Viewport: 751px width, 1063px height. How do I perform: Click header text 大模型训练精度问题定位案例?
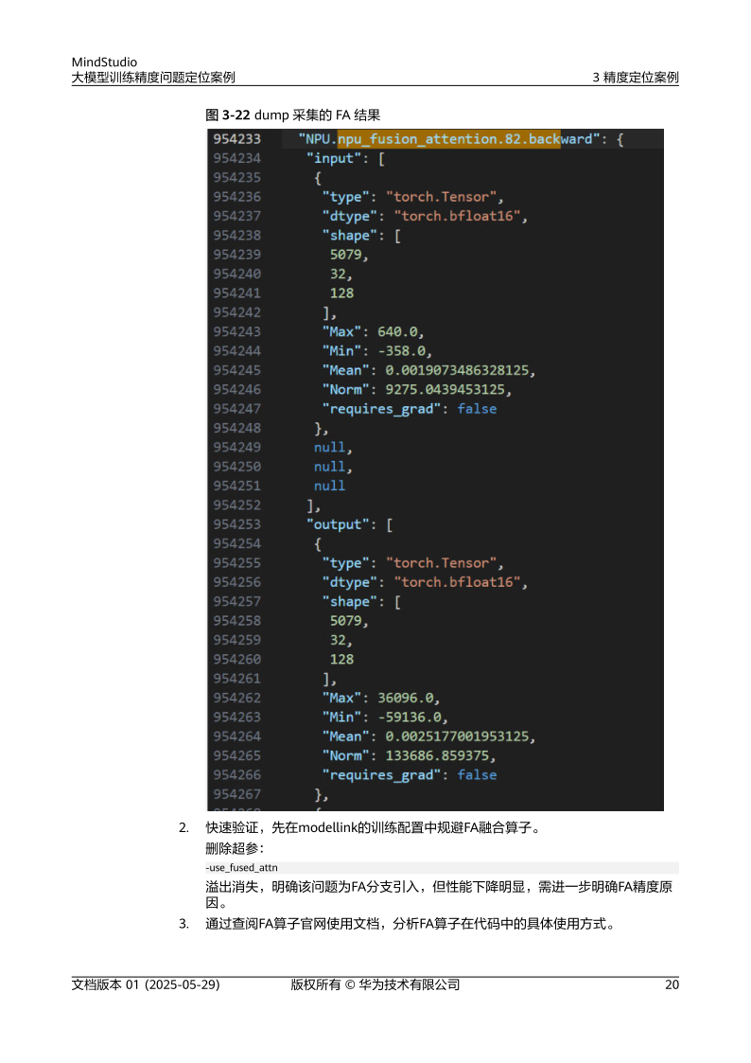153,78
